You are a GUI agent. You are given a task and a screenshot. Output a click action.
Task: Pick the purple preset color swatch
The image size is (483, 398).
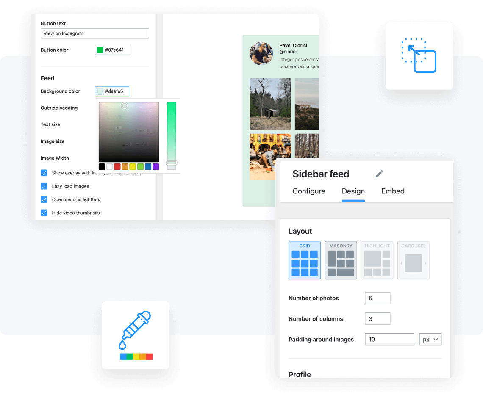[x=156, y=166]
